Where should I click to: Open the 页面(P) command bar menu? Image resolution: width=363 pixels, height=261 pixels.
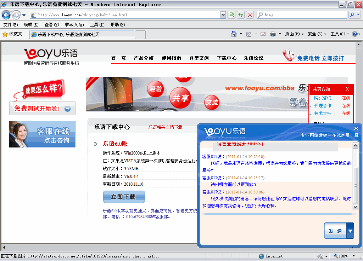click(294, 34)
